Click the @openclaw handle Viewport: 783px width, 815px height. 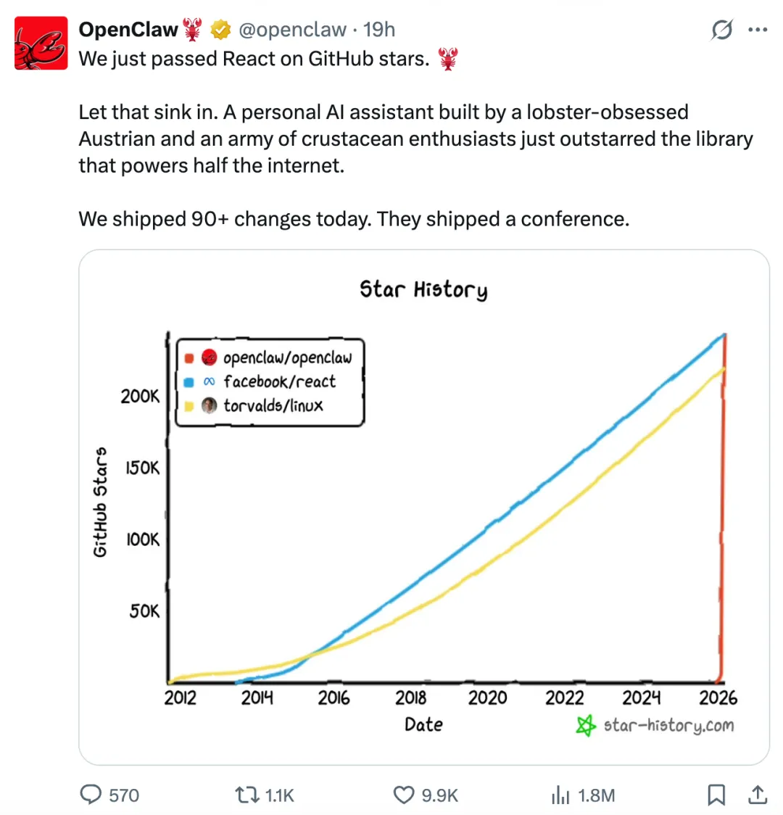click(x=292, y=30)
